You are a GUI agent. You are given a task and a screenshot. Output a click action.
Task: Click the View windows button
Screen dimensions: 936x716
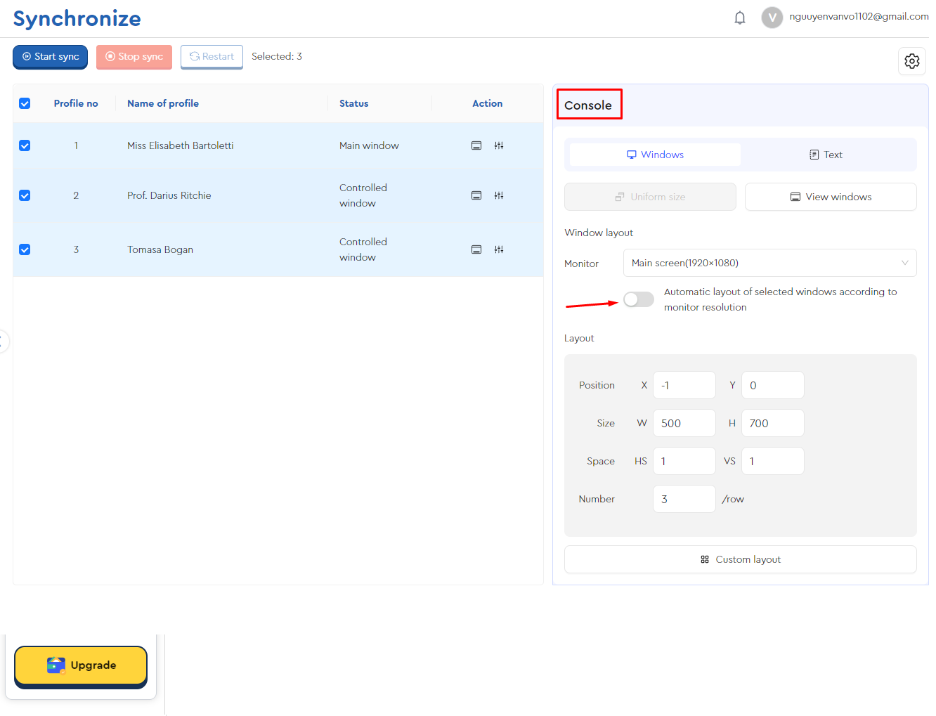(x=831, y=197)
